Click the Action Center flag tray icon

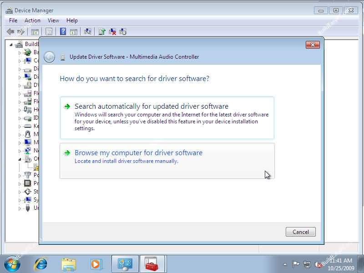pos(295,264)
